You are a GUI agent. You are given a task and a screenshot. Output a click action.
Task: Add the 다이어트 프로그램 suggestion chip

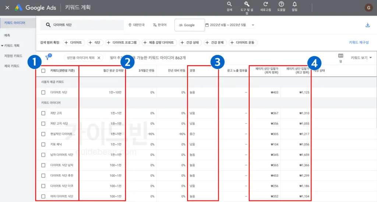(123, 43)
